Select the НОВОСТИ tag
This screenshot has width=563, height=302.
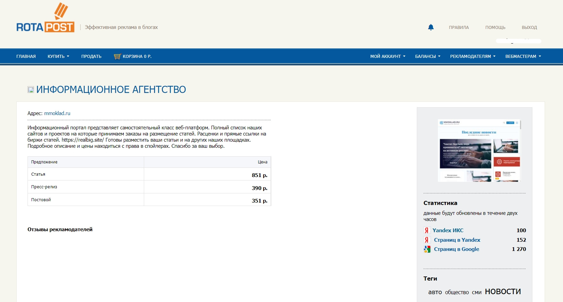(503, 292)
